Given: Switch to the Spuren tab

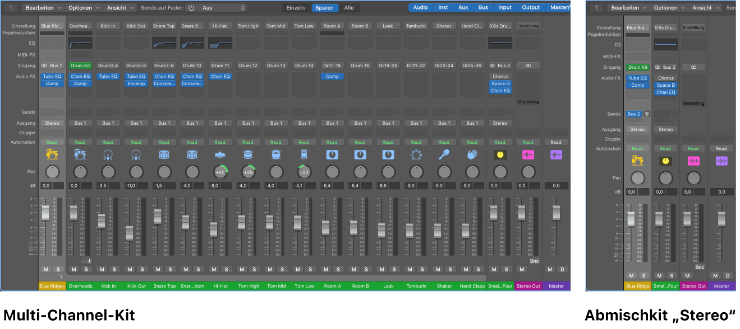Looking at the screenshot, I should (324, 8).
